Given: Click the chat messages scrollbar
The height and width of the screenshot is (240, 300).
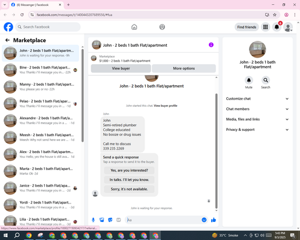Looking at the screenshot, I should tap(216, 151).
